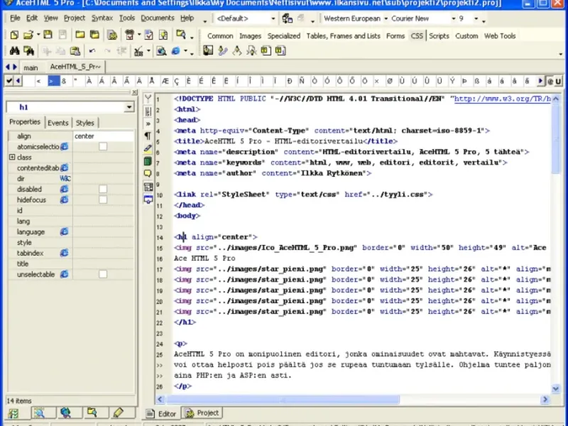Toggle the unselectable property checkbox
568x426 pixels.
103,274
